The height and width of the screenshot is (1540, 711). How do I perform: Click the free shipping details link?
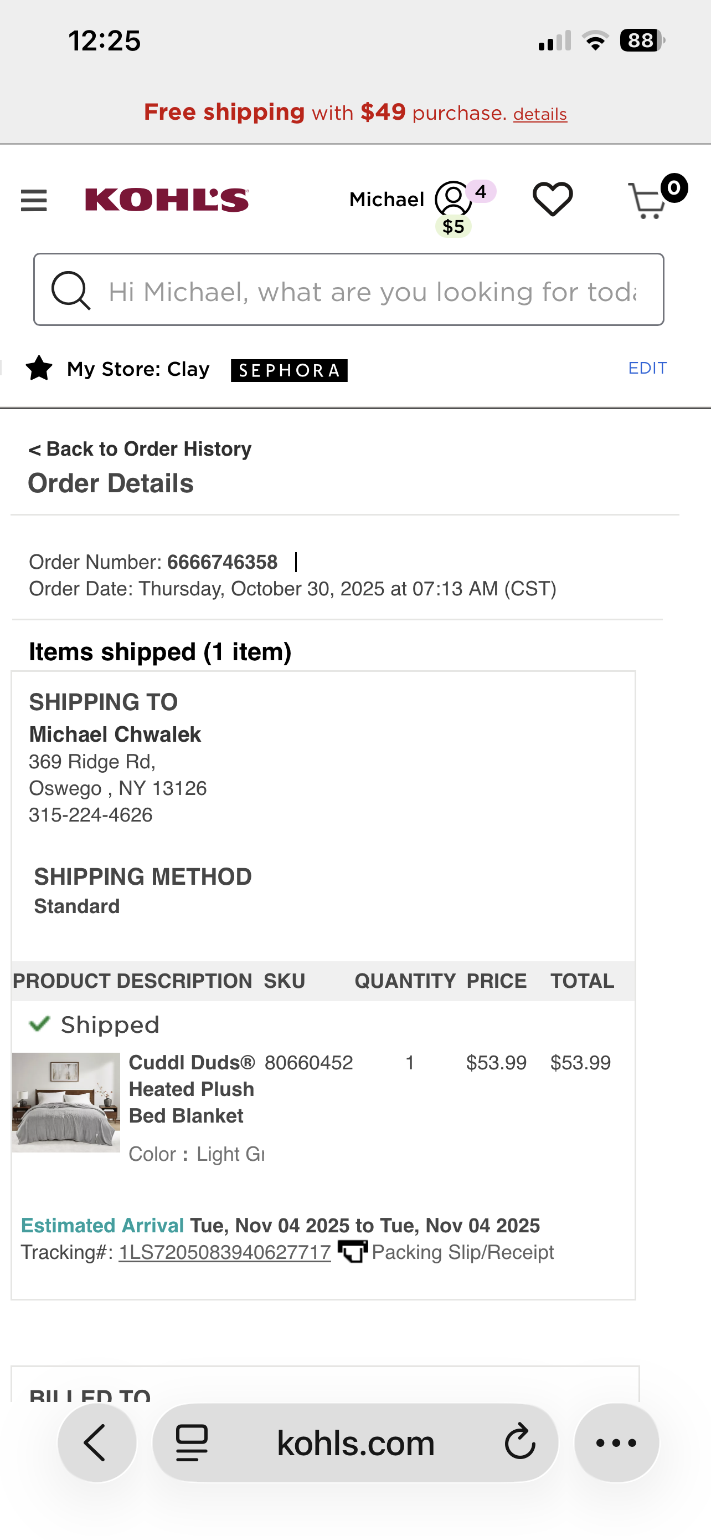coord(540,114)
